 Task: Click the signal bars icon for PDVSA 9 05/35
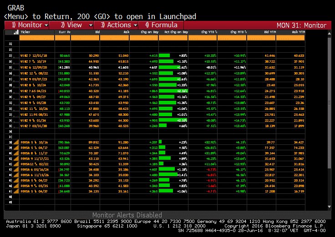(x=16, y=186)
